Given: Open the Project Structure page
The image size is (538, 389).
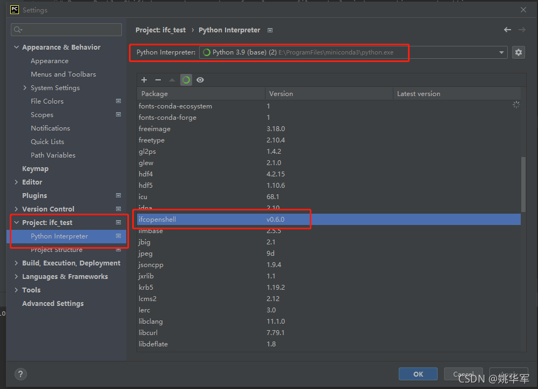Looking at the screenshot, I should [x=57, y=250].
